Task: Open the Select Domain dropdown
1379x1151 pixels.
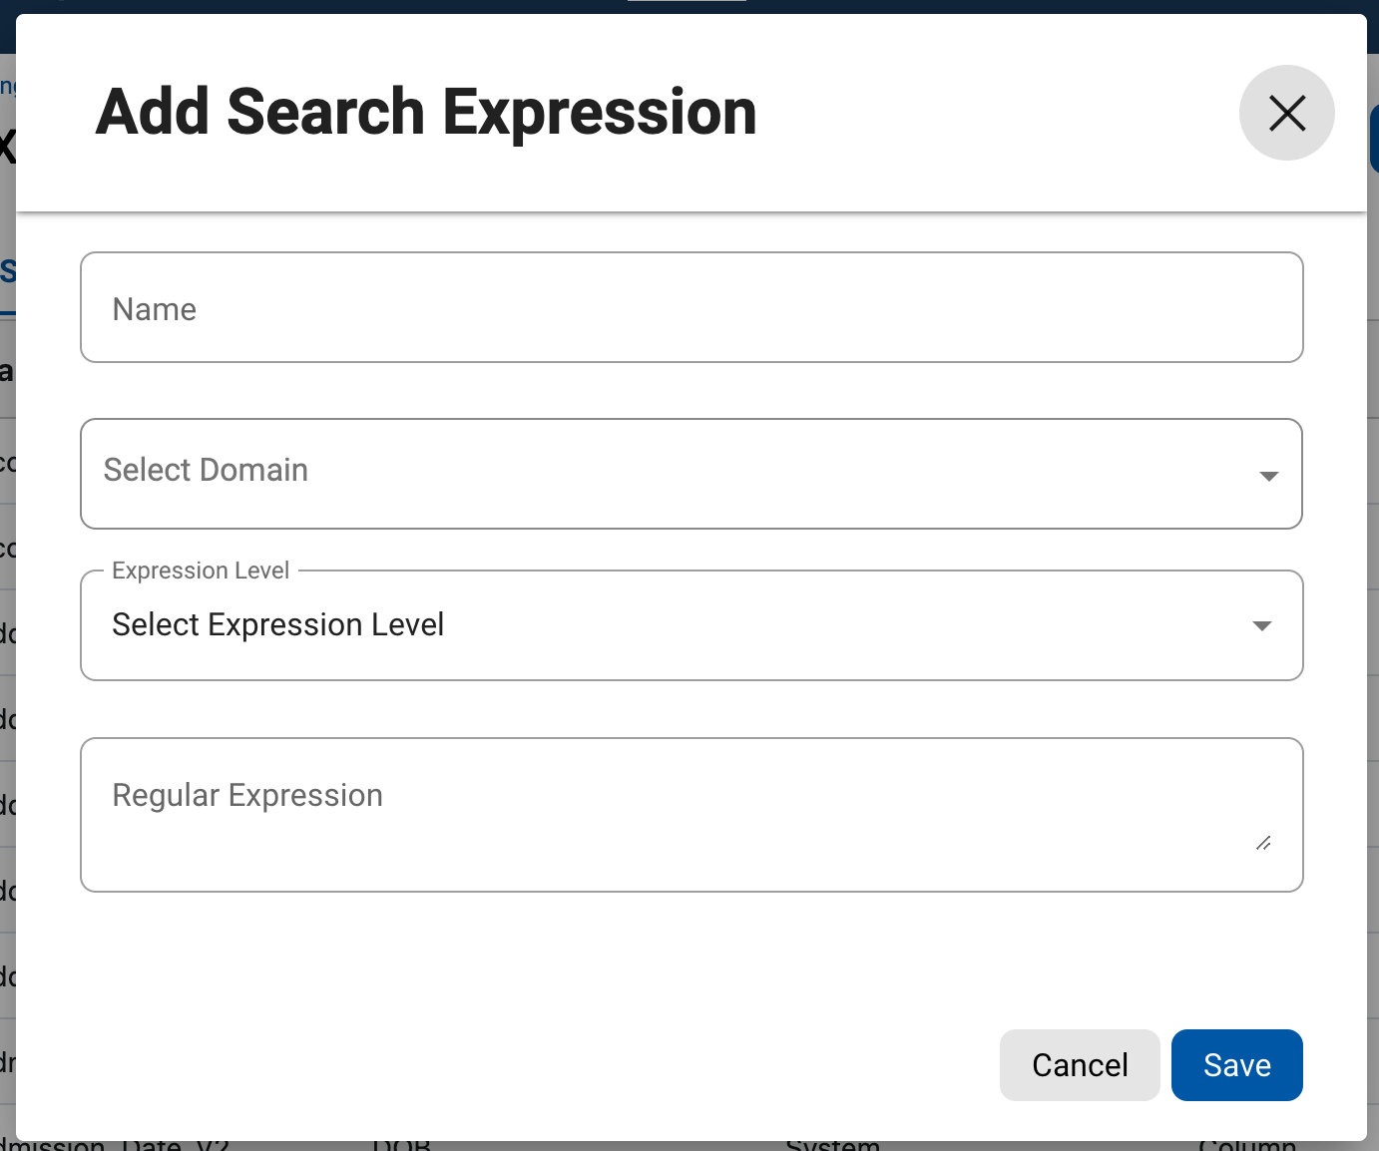Action: [669, 473]
